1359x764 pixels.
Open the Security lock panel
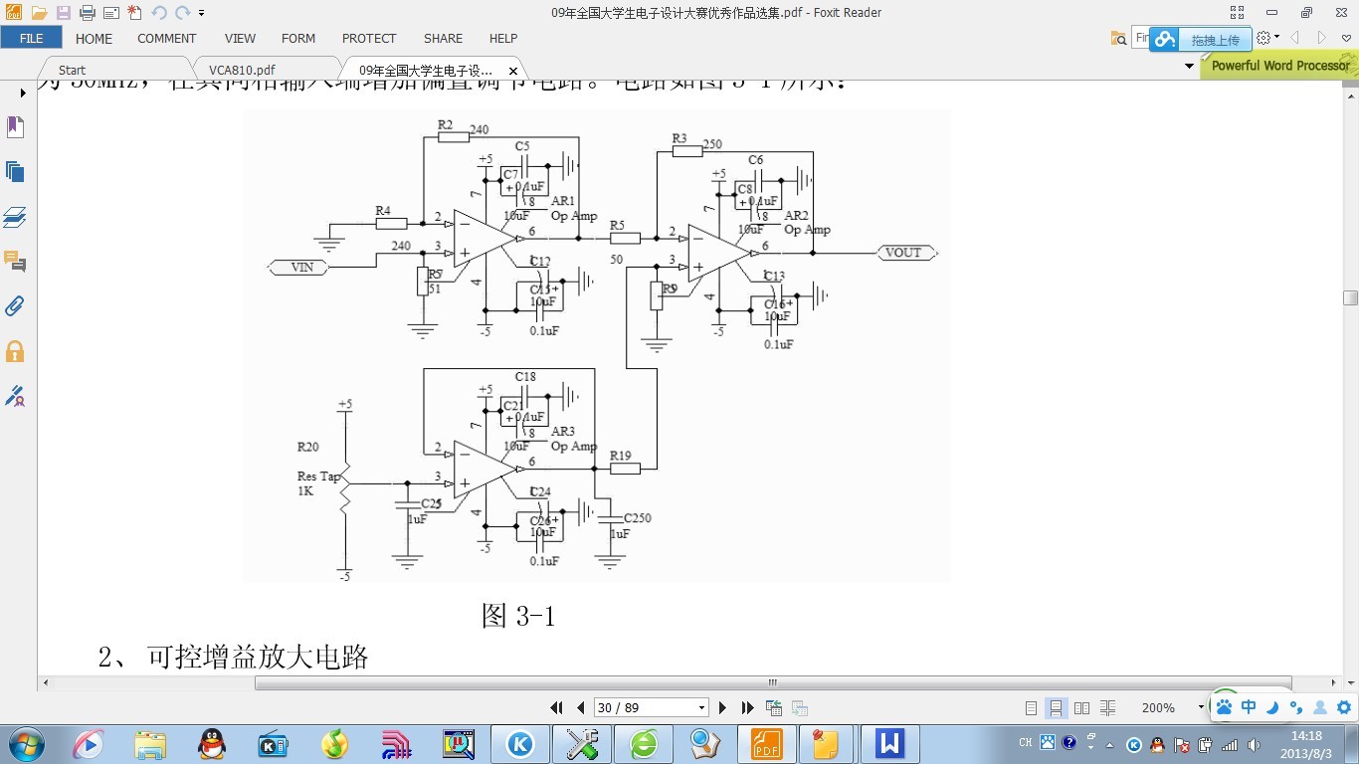coord(15,351)
